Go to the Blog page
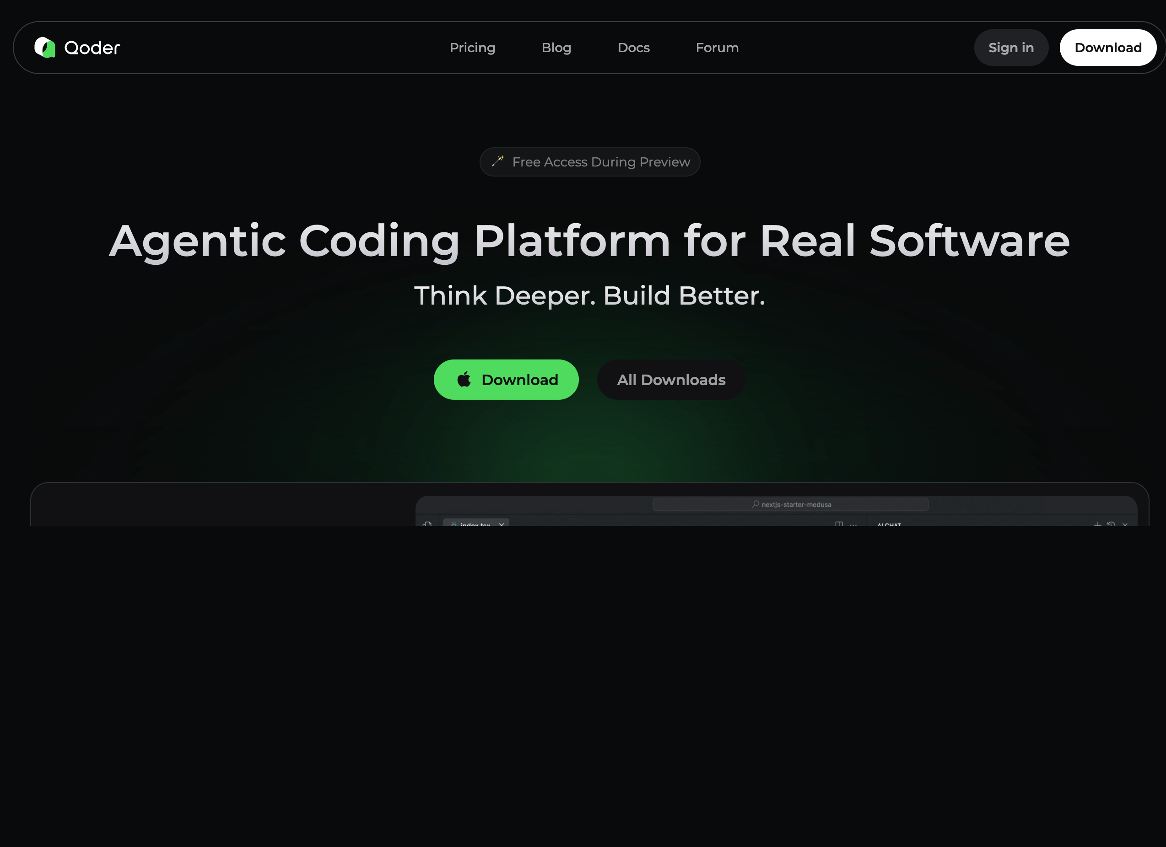This screenshot has height=847, width=1166. click(556, 47)
